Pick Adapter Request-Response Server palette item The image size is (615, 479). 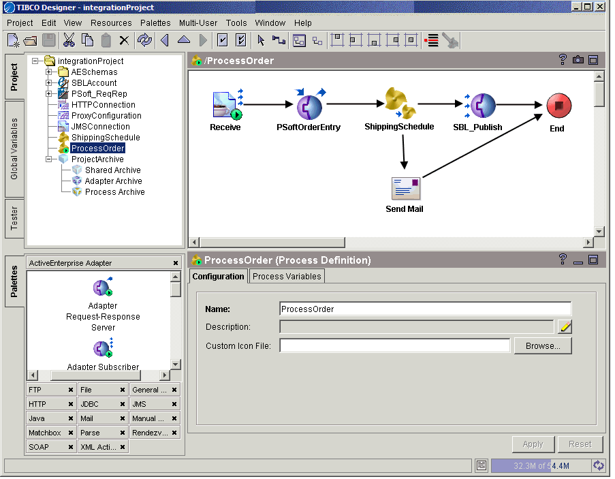click(x=103, y=288)
